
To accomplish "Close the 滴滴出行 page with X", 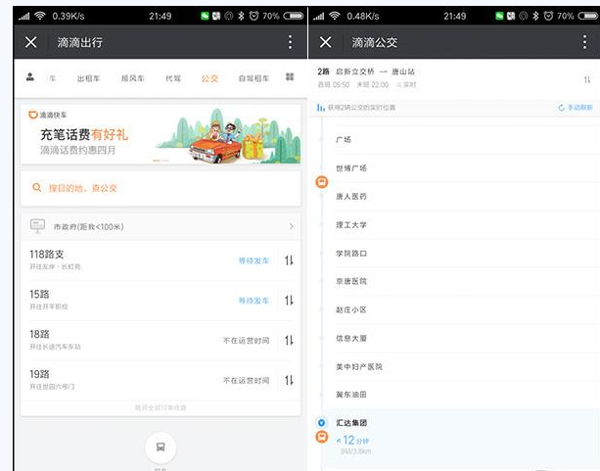I will click(x=31, y=42).
